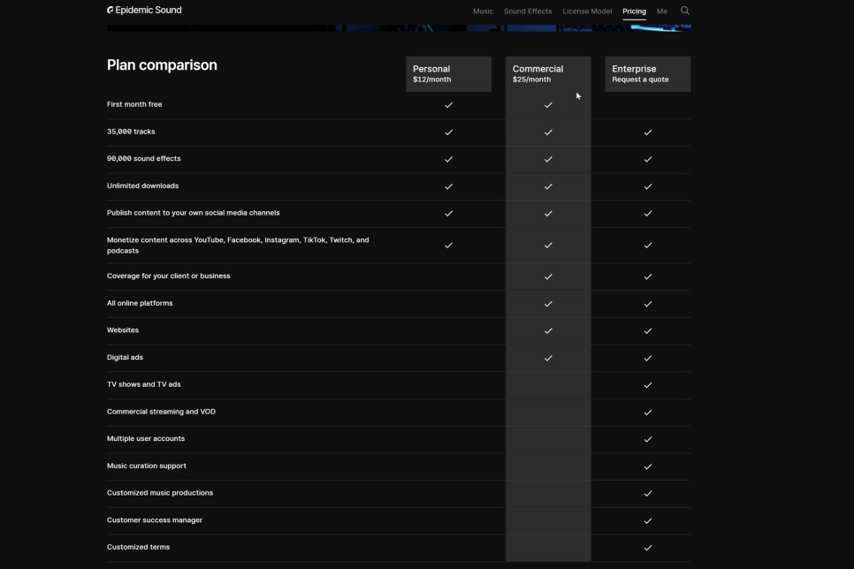Select the 'First month free' row label
Image resolution: width=854 pixels, height=569 pixels.
click(x=134, y=104)
